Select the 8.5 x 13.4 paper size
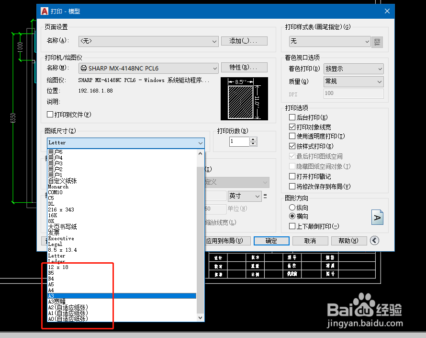The height and width of the screenshot is (338, 426). pos(122,250)
